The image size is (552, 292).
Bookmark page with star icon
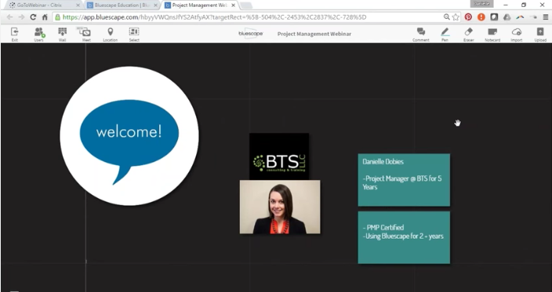(456, 17)
